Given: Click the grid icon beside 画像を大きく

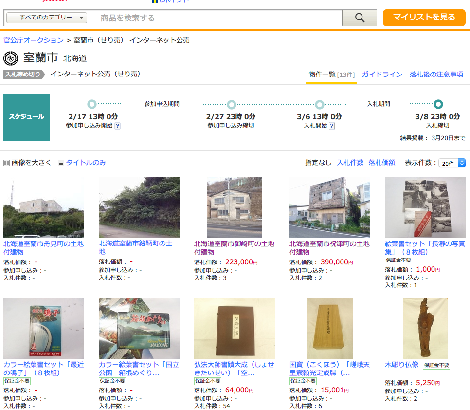Looking at the screenshot, I should [x=7, y=163].
